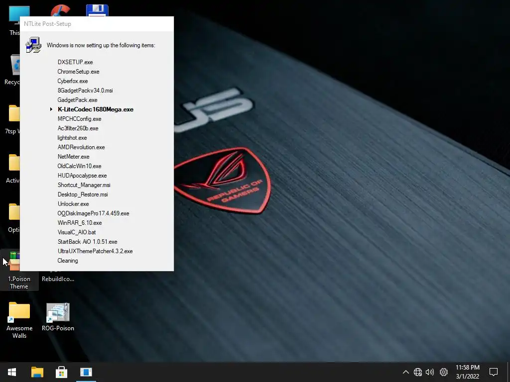
Task: Open File Explorer from taskbar
Action: 37,372
